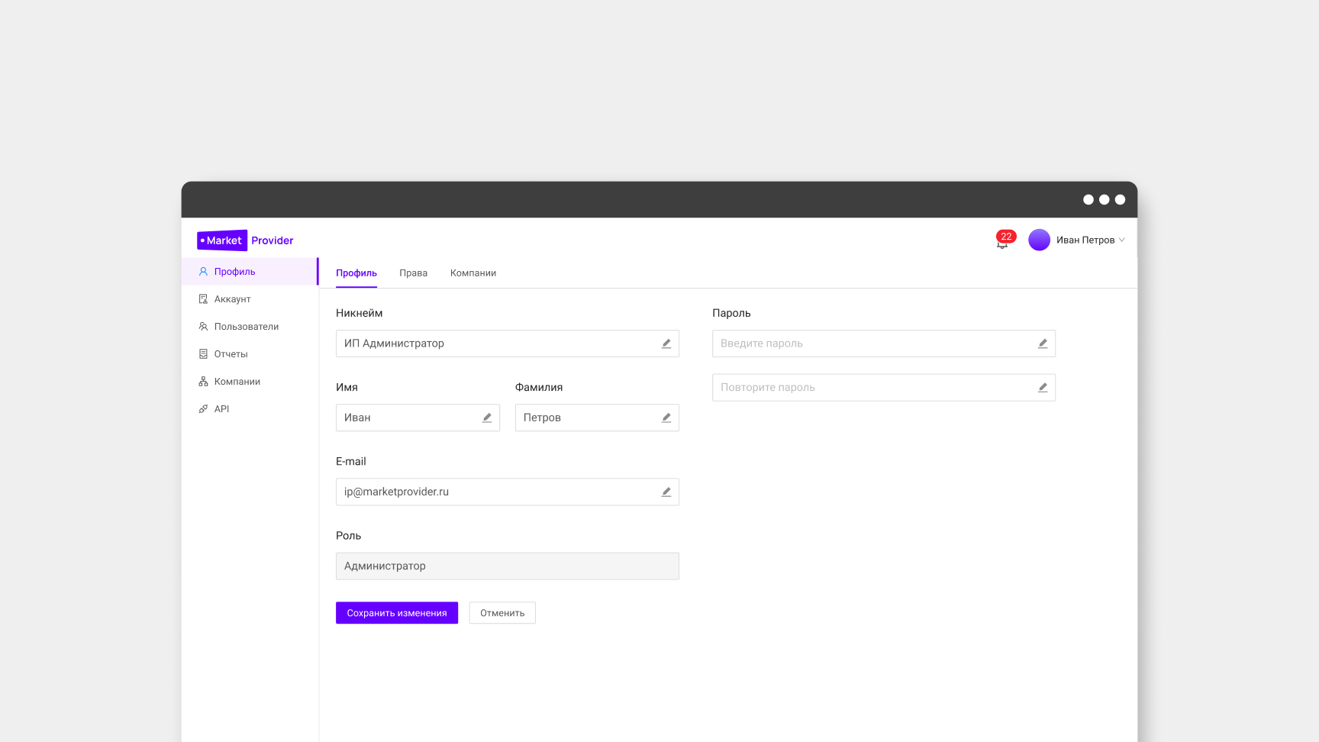Expand the Иван Петров user menu chevron
Screen dimensions: 1319x742
tap(1121, 240)
